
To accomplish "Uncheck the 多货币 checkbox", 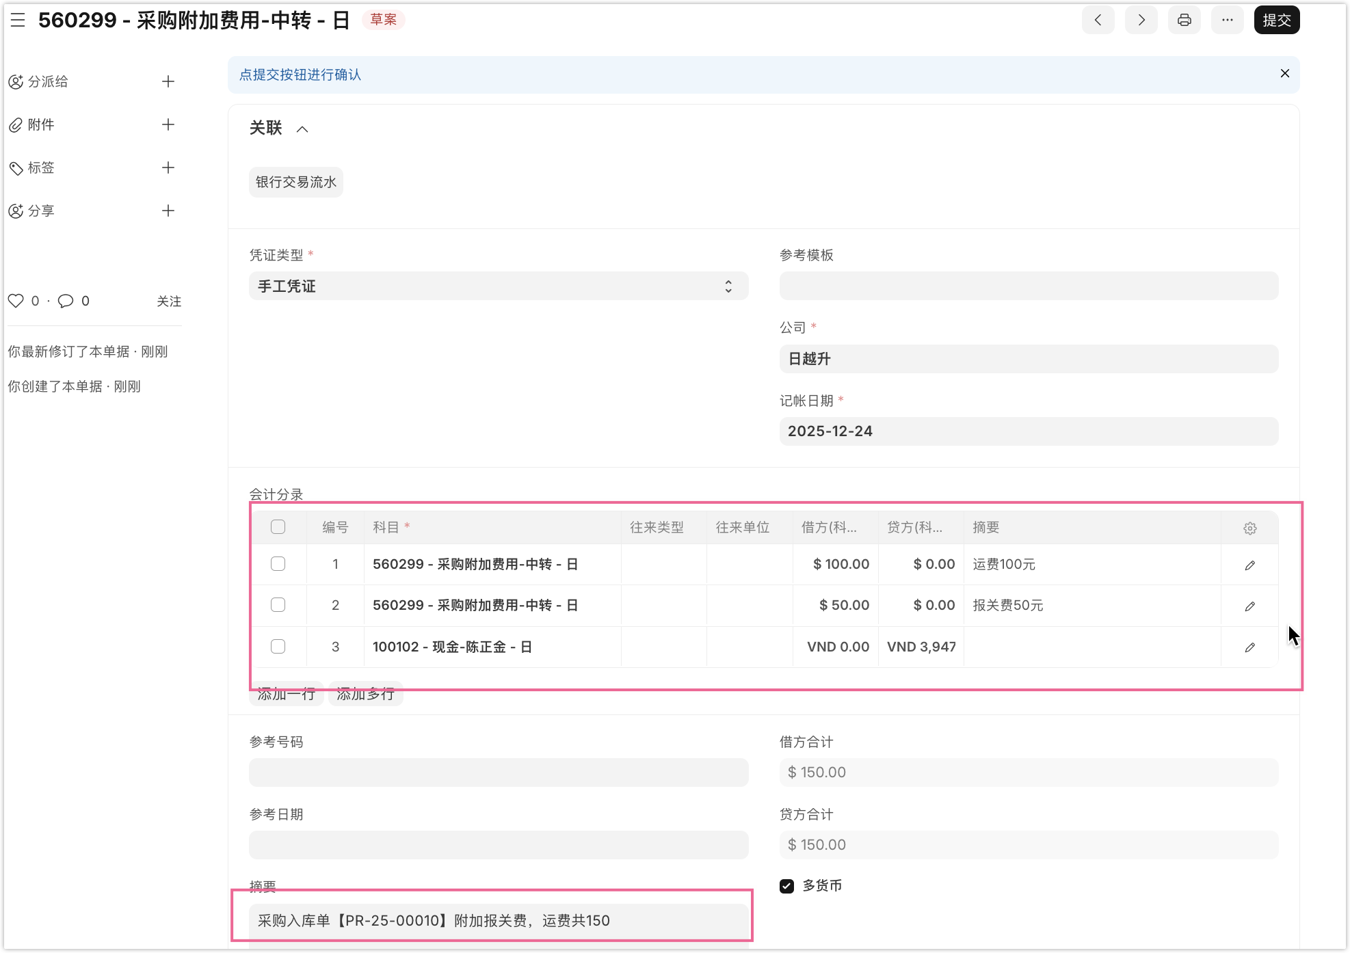I will 786,886.
